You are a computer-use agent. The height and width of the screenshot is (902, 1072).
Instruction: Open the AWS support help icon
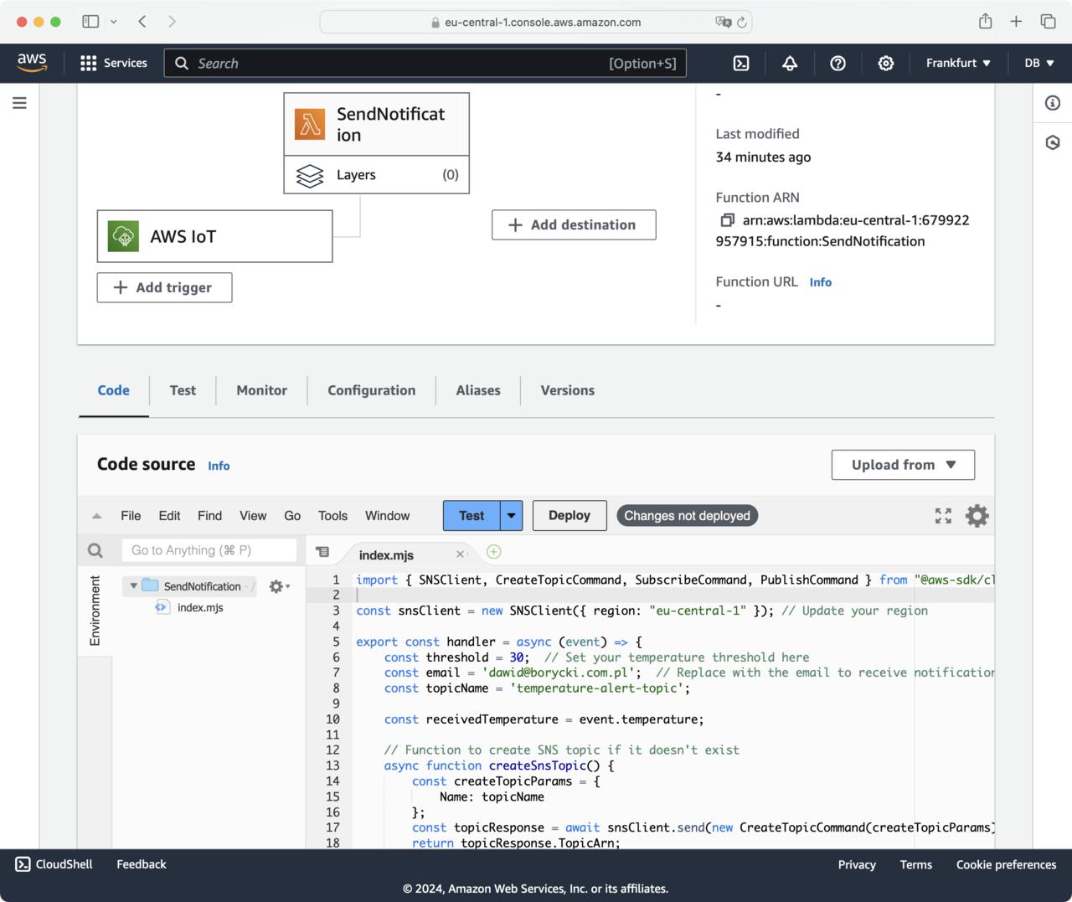837,64
